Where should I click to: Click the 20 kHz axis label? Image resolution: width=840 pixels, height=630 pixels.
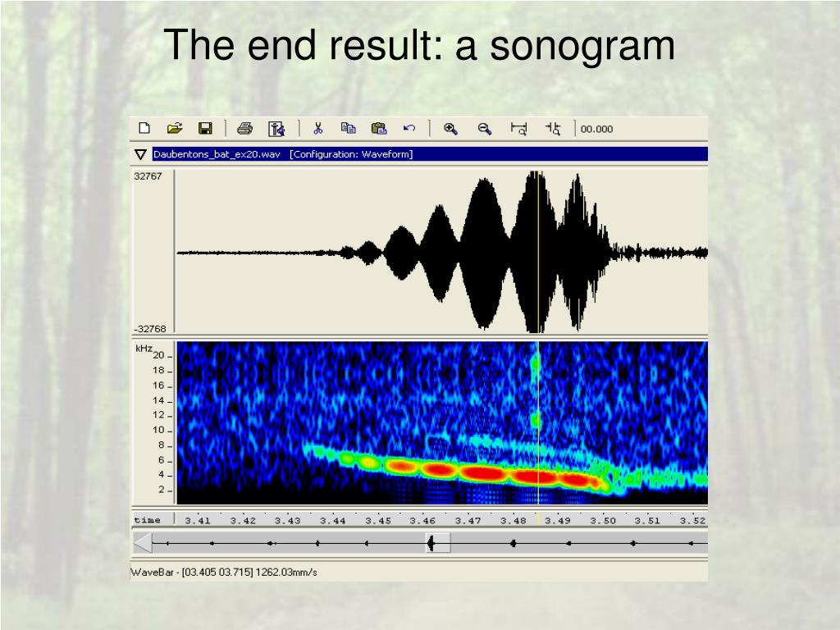[159, 355]
